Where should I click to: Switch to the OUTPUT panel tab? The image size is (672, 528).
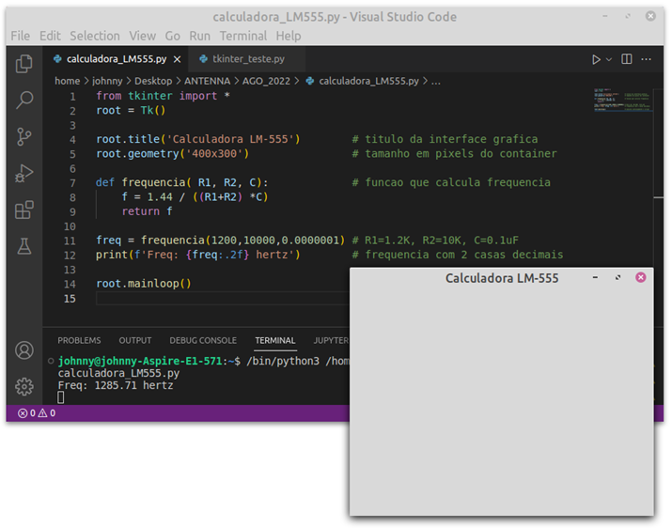click(x=135, y=341)
